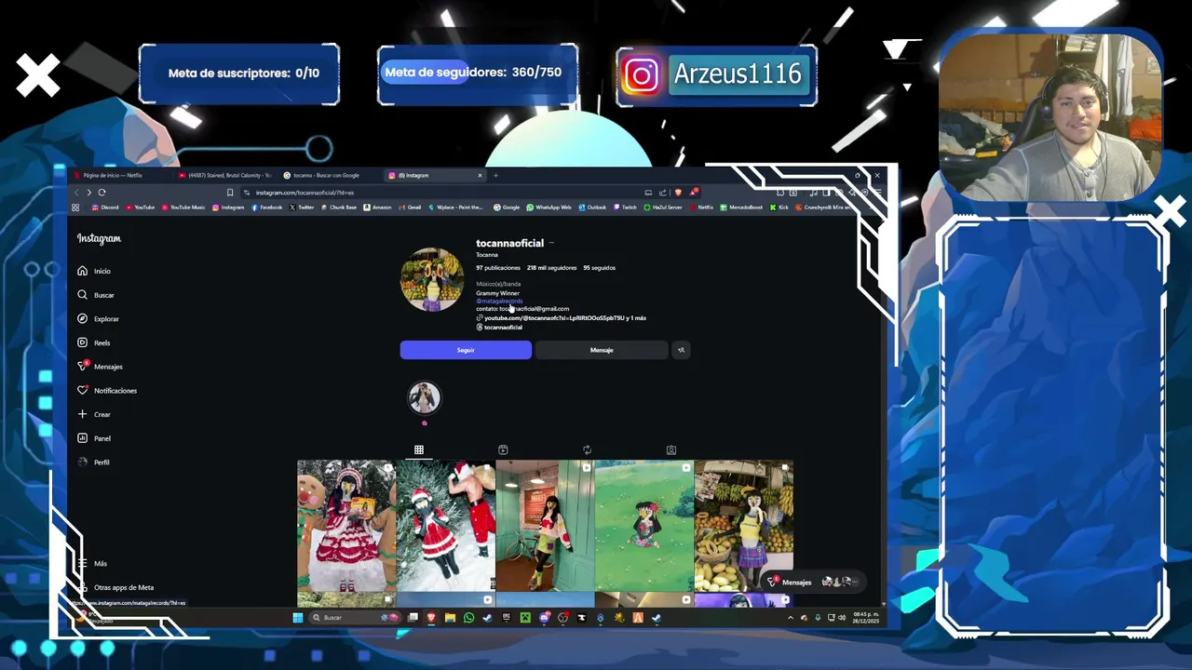Send a message with the Mensaje button
The height and width of the screenshot is (670, 1192).
[602, 350]
